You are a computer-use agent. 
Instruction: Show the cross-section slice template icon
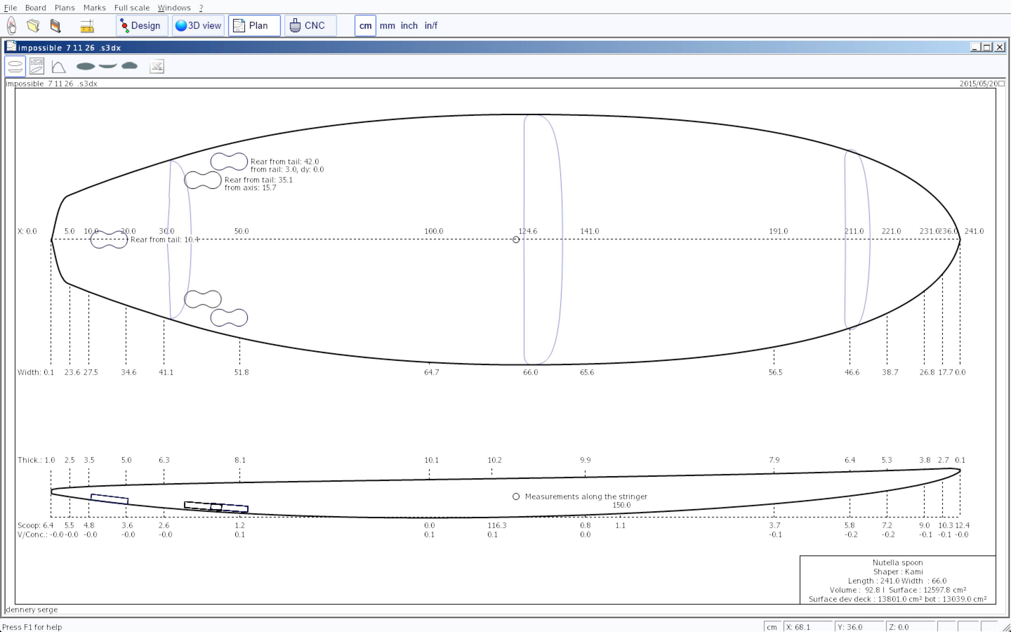point(130,66)
